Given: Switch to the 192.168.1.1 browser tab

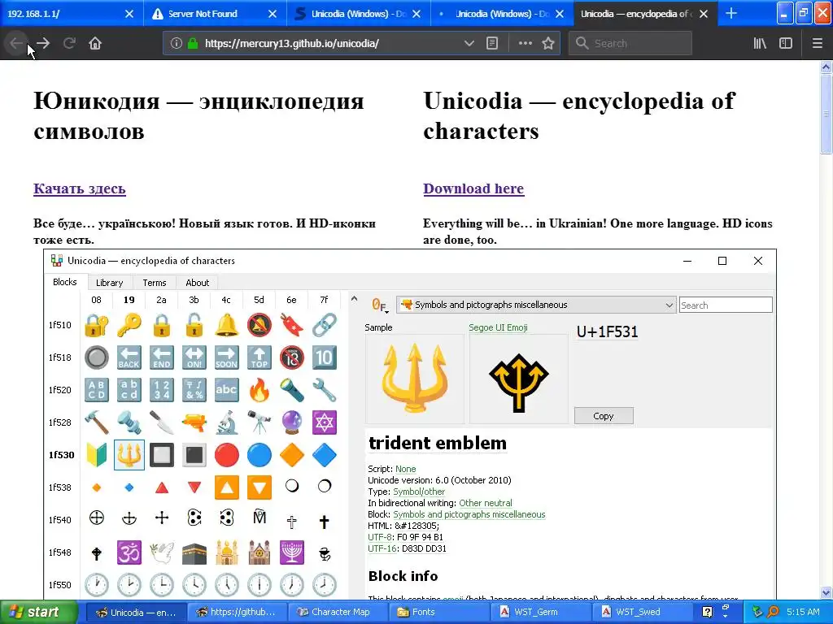Looking at the screenshot, I should tap(72, 13).
